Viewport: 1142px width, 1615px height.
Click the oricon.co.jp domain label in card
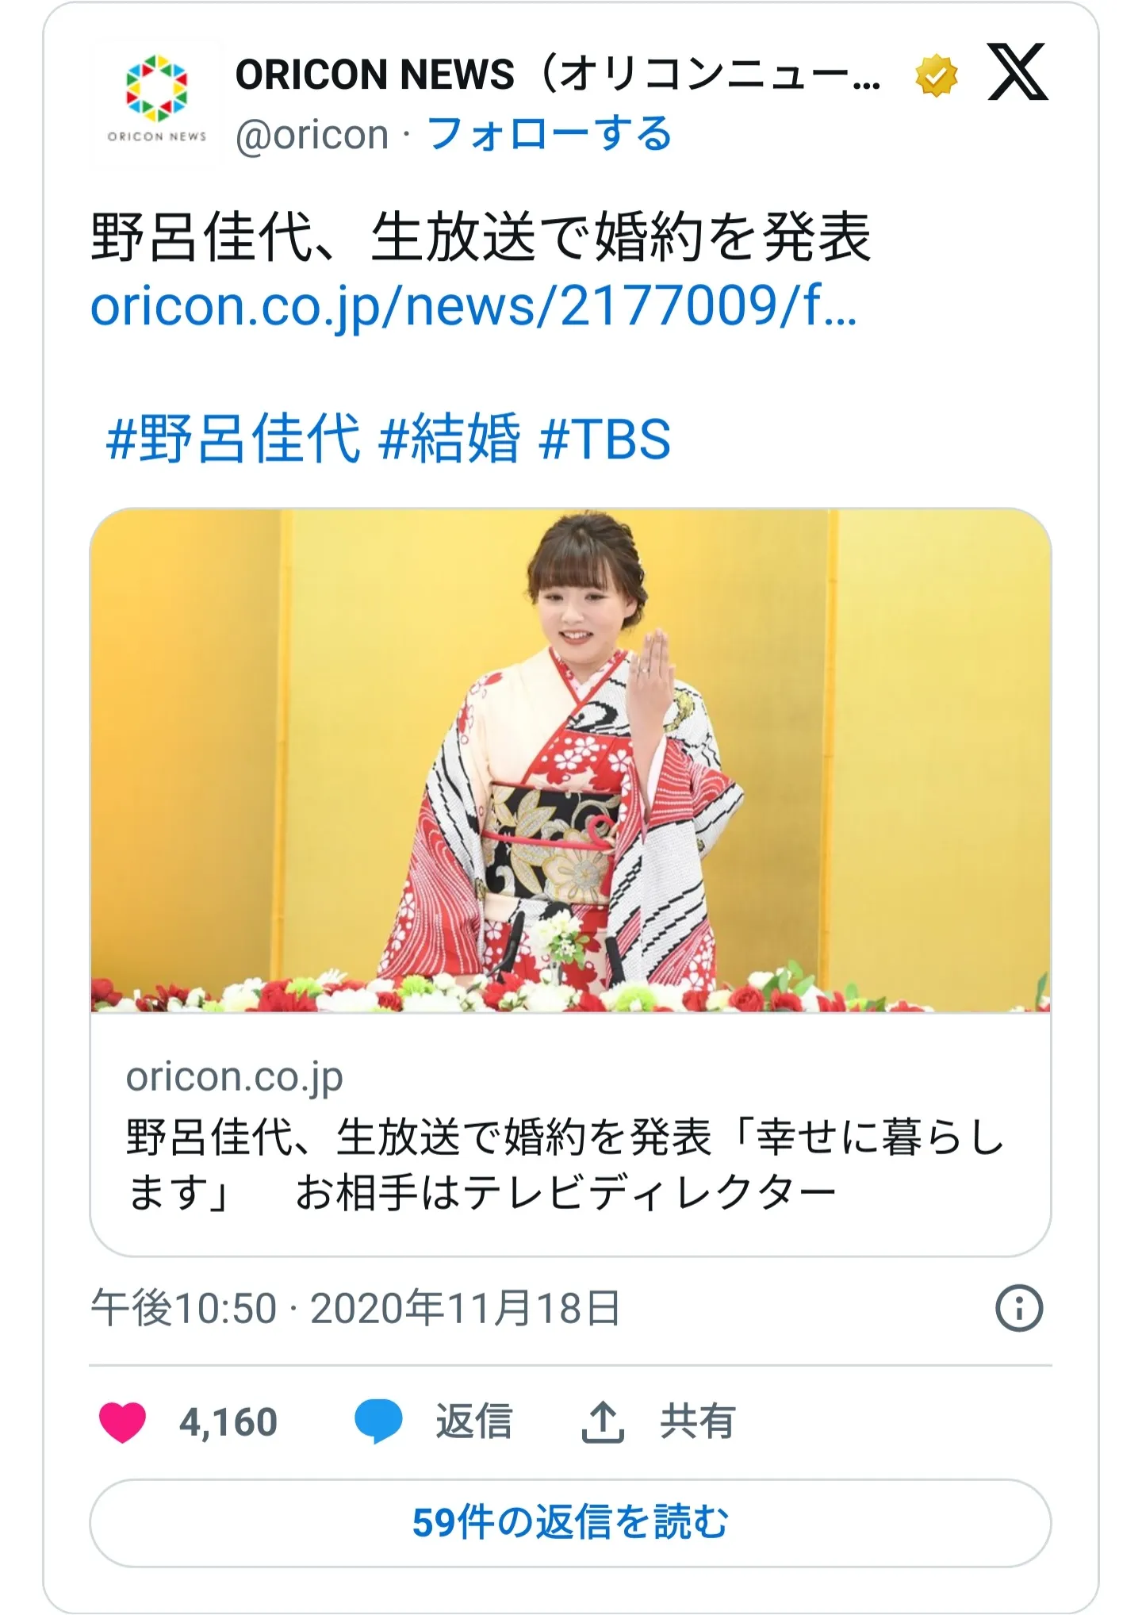pyautogui.click(x=234, y=1077)
